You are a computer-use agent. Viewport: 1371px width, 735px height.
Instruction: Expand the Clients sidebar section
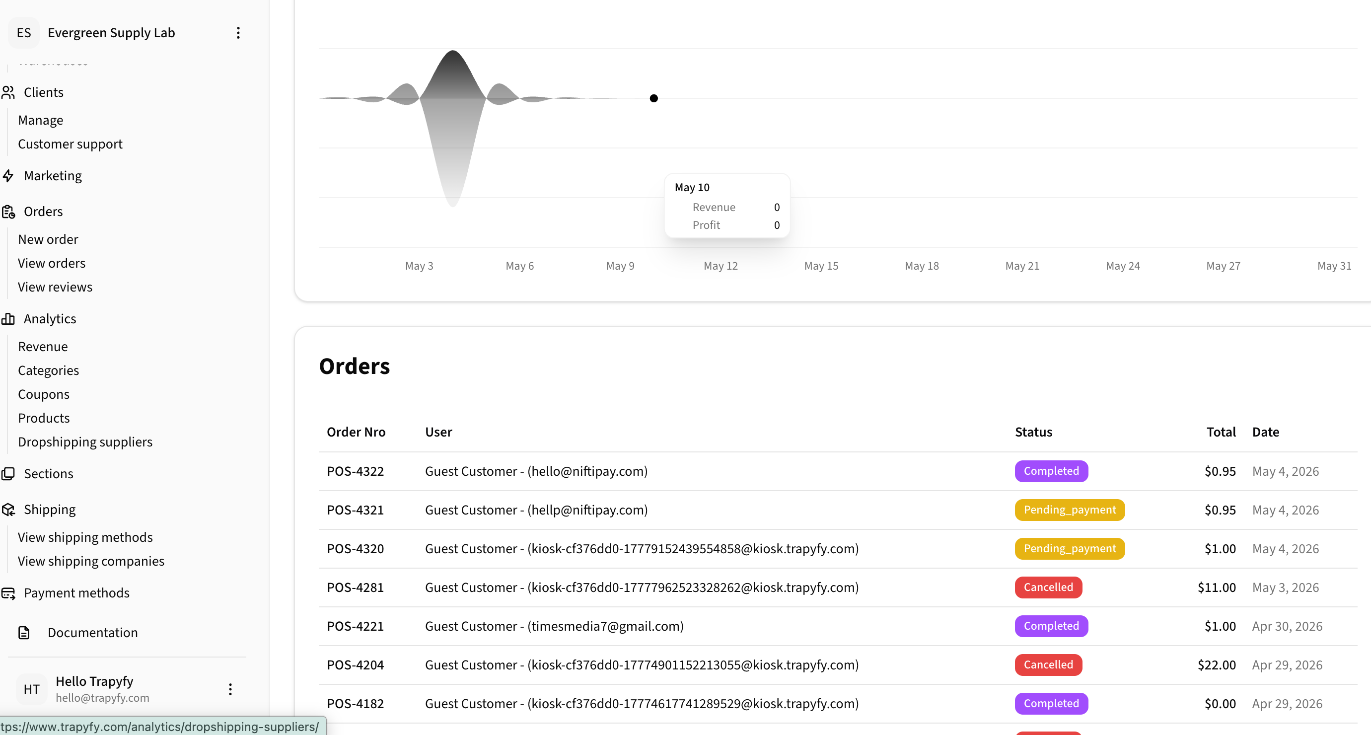43,92
